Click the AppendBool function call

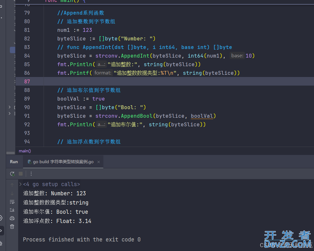coord(137,116)
